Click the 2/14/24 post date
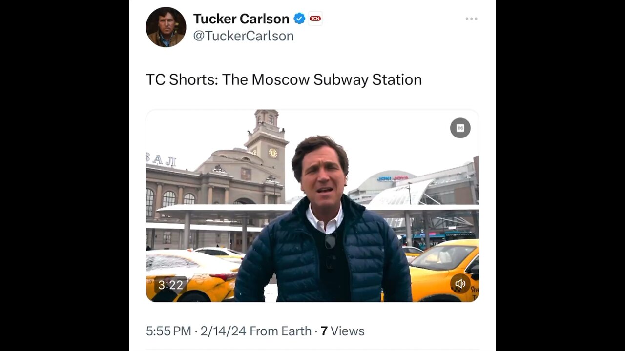This screenshot has width=625, height=351. coord(223,331)
